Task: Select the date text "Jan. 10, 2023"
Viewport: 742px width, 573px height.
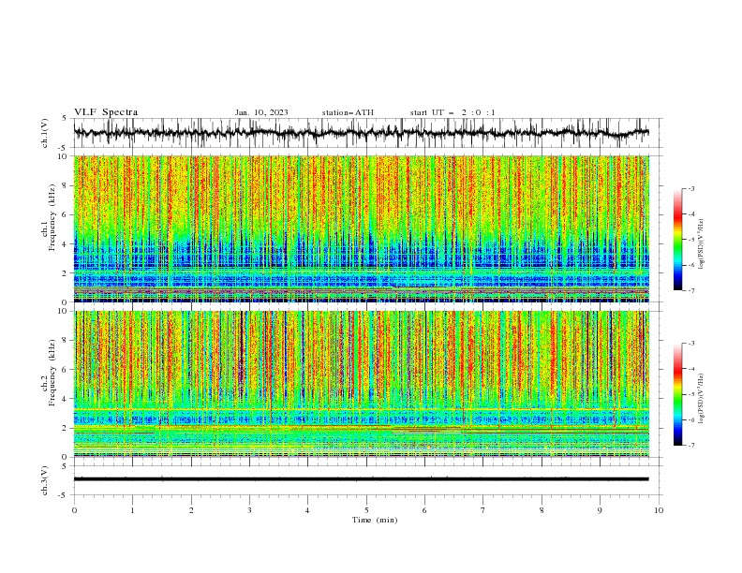Action: coord(261,112)
